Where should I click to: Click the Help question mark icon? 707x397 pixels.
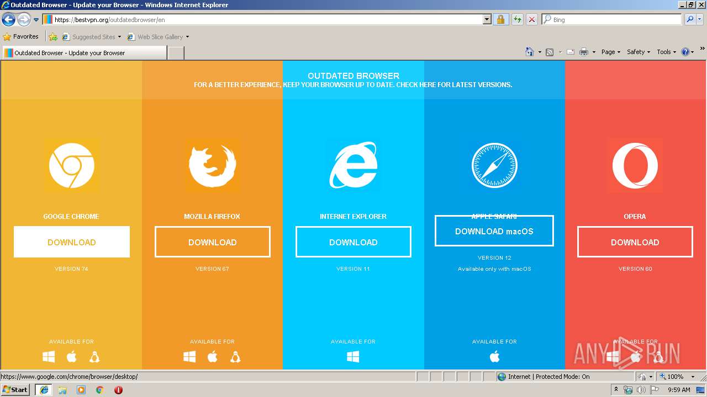coord(685,52)
